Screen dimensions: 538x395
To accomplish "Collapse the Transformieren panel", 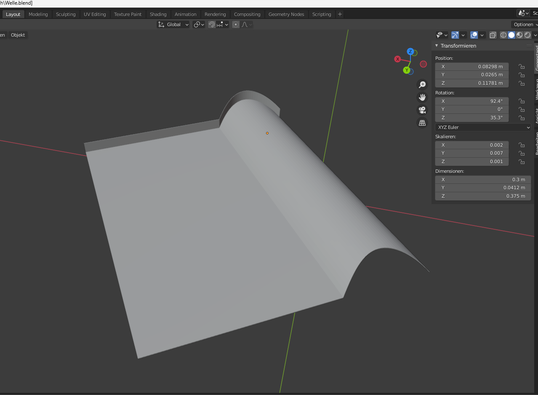I will 437,46.
